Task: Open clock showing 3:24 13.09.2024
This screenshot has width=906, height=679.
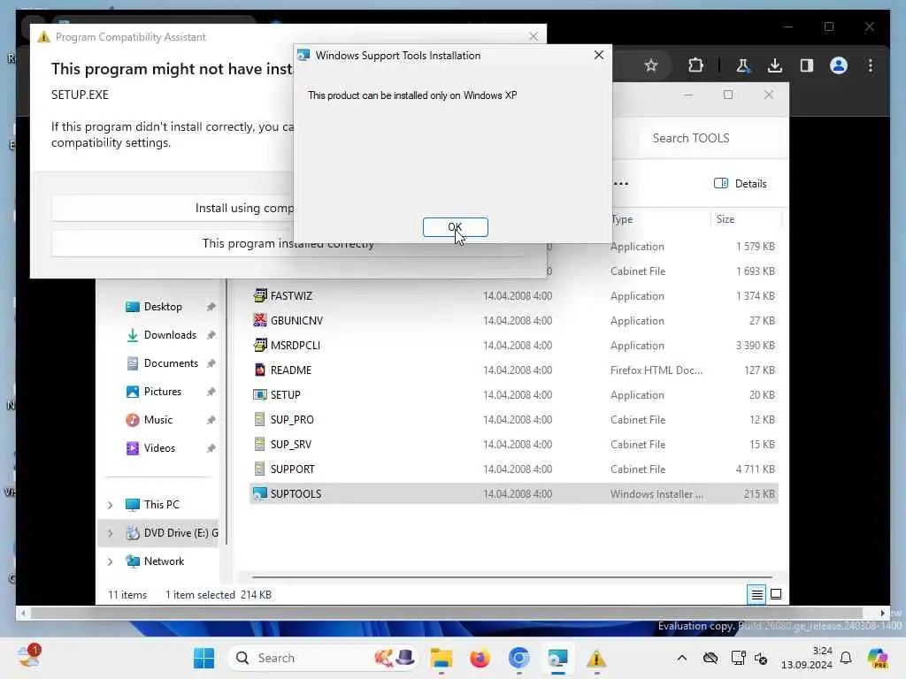Action: click(807, 658)
